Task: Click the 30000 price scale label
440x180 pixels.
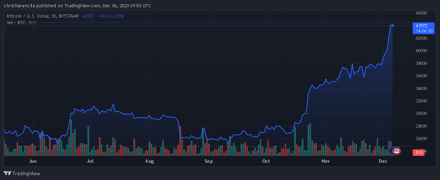Action: (421, 113)
